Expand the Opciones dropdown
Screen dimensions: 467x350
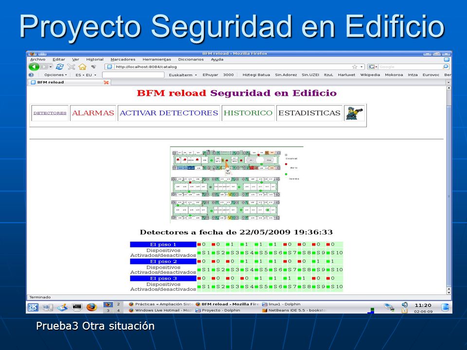pos(55,75)
